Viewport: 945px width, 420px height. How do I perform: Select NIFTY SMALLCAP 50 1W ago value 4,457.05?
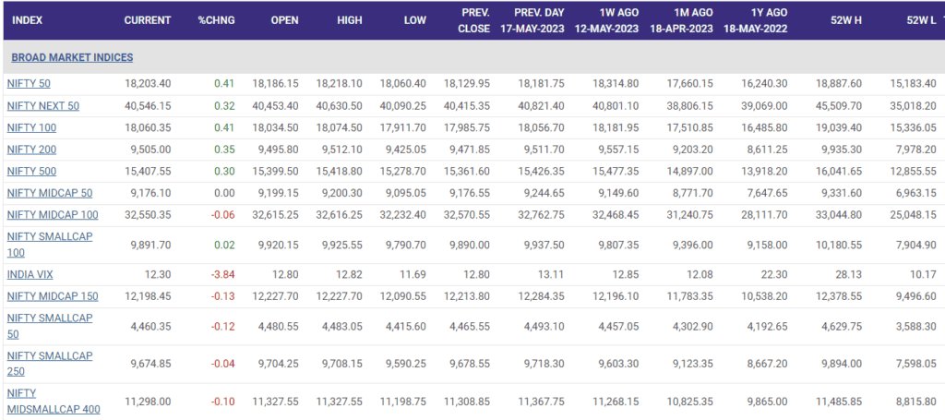pyautogui.click(x=617, y=326)
